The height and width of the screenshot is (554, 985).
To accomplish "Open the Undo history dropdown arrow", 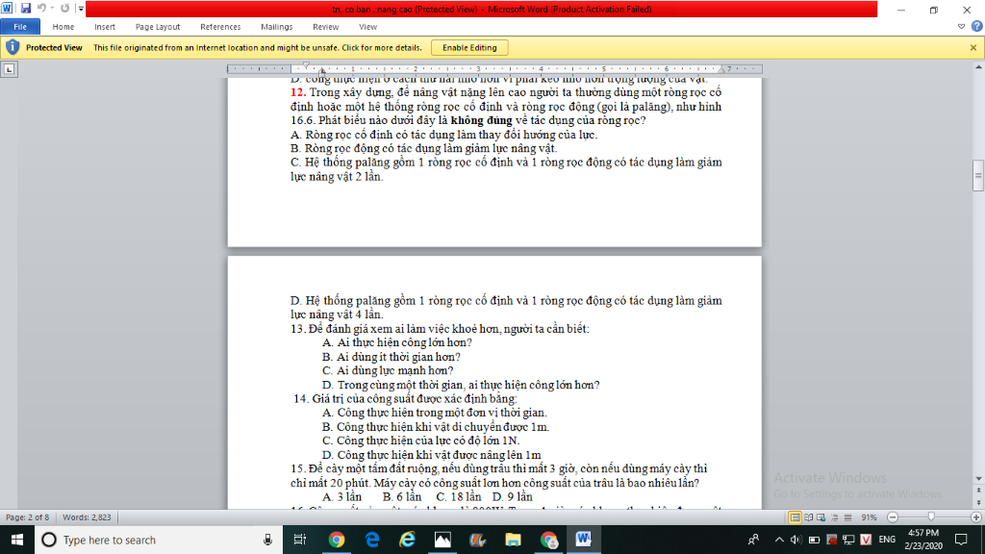I will [x=52, y=9].
